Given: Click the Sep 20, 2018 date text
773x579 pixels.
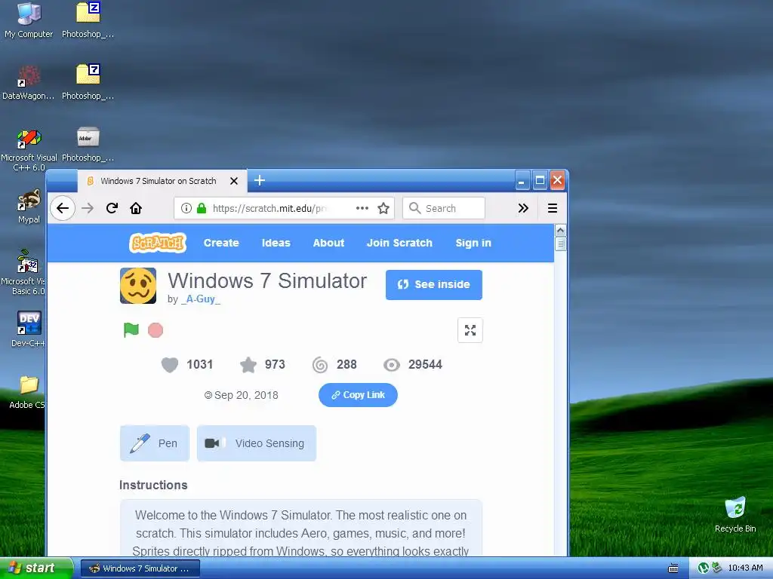Looking at the screenshot, I should pyautogui.click(x=247, y=395).
